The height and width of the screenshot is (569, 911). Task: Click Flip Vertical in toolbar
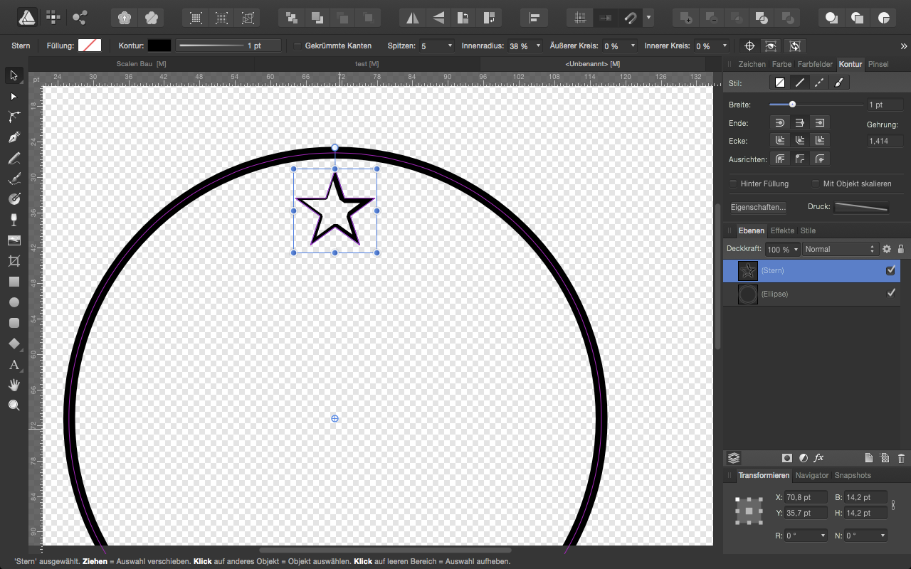(439, 17)
